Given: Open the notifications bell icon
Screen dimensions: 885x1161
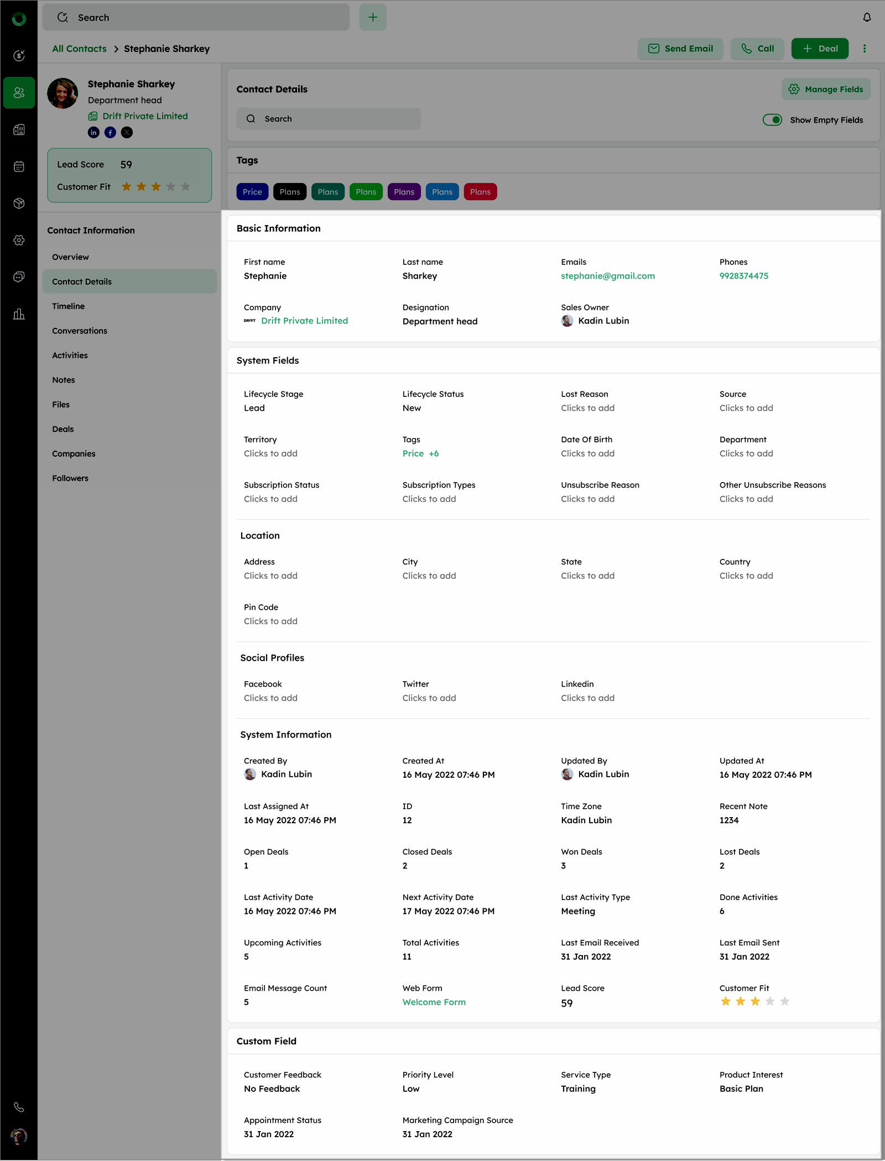Looking at the screenshot, I should (x=867, y=18).
